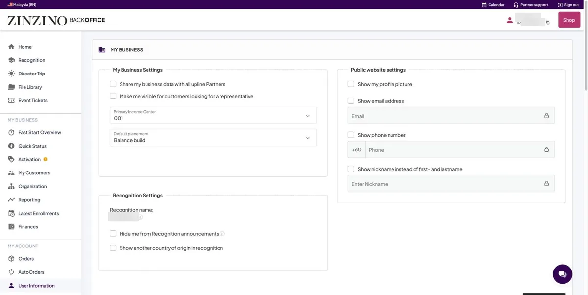The width and height of the screenshot is (588, 295).
Task: Click the lock icon in Phone field
Action: [546, 150]
